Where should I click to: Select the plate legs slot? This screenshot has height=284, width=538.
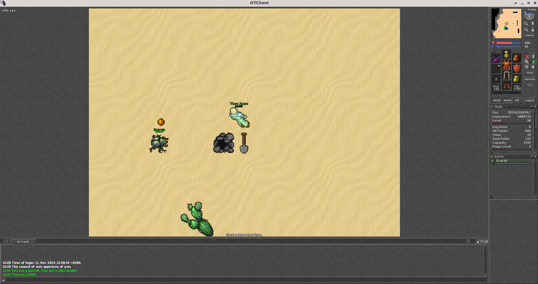(506, 75)
